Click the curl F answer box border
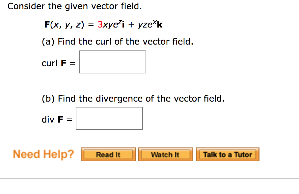299x194 pixels. click(x=113, y=51)
